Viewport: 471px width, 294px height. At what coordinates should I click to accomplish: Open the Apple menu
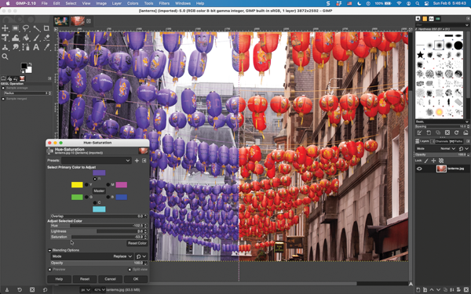[x=8, y=3]
